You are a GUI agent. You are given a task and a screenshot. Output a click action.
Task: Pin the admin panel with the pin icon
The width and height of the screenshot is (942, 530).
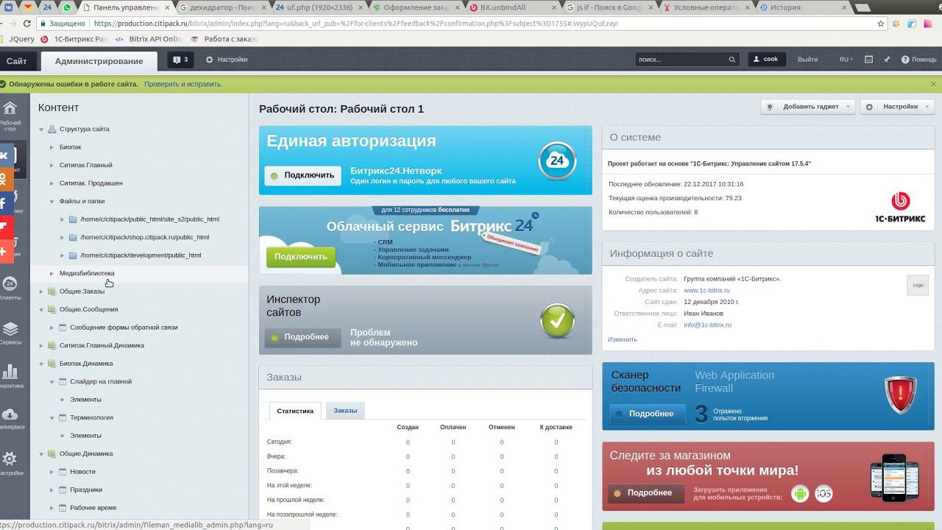pyautogui.click(x=887, y=60)
